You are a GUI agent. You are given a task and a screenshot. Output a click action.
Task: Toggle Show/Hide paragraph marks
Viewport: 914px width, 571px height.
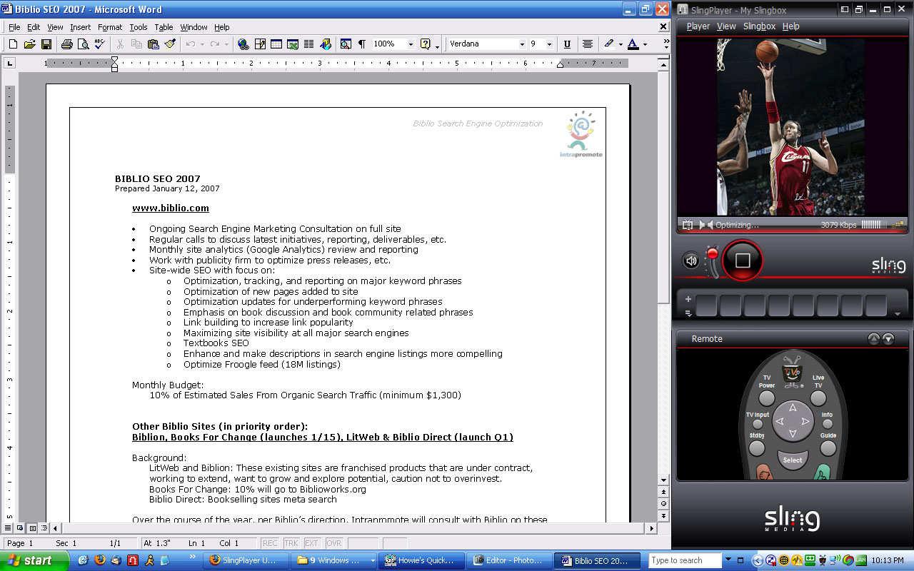click(x=362, y=44)
